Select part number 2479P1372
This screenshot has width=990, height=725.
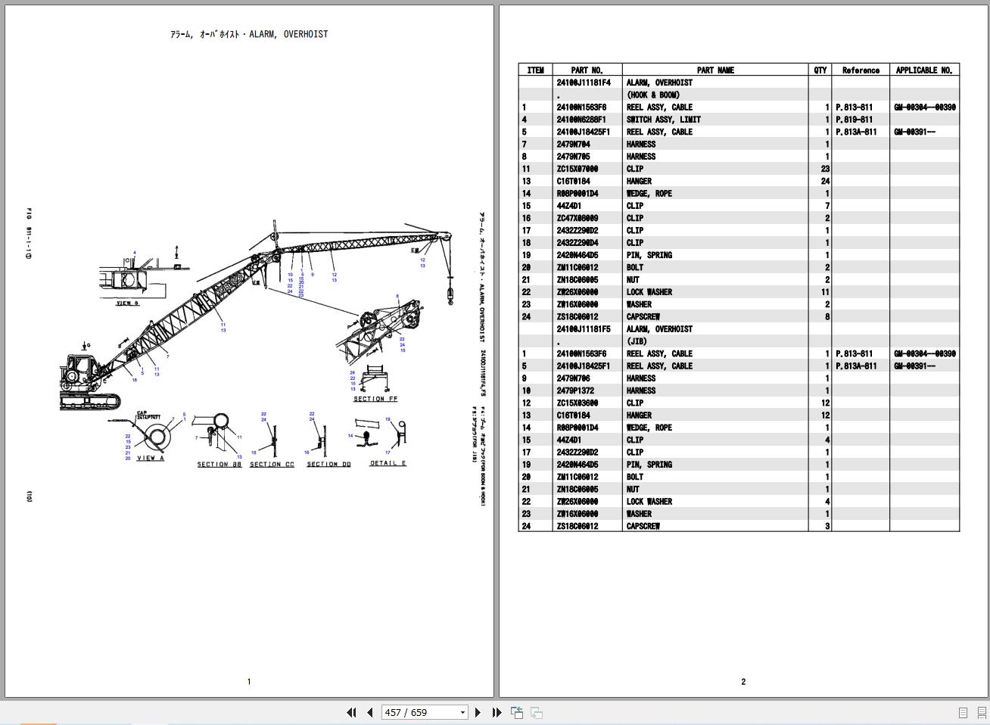tap(575, 391)
